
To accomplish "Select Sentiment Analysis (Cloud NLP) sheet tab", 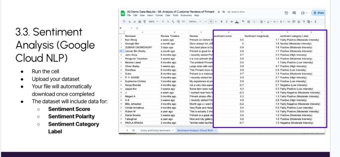I will (195, 131).
